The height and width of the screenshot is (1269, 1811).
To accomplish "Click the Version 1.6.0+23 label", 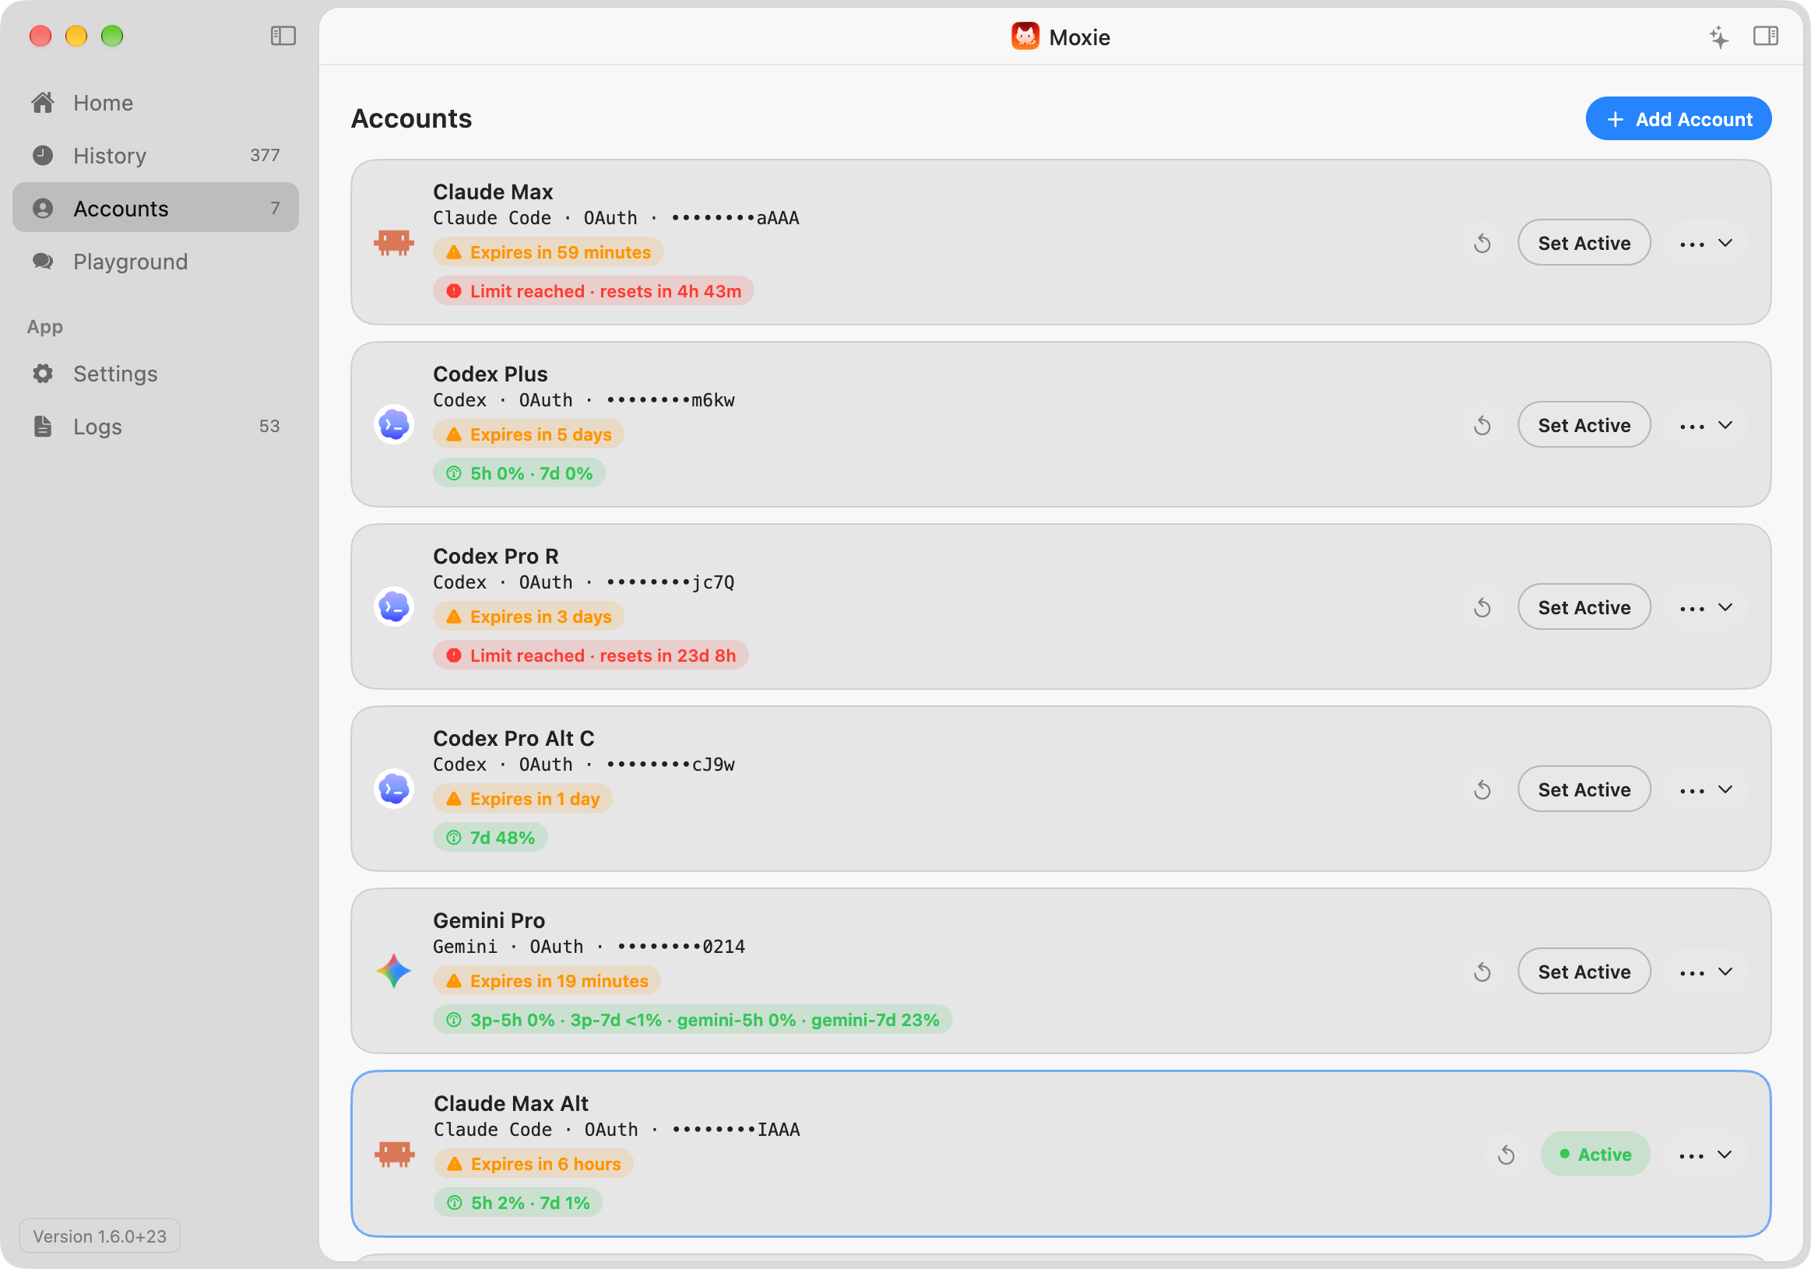I will click(100, 1236).
